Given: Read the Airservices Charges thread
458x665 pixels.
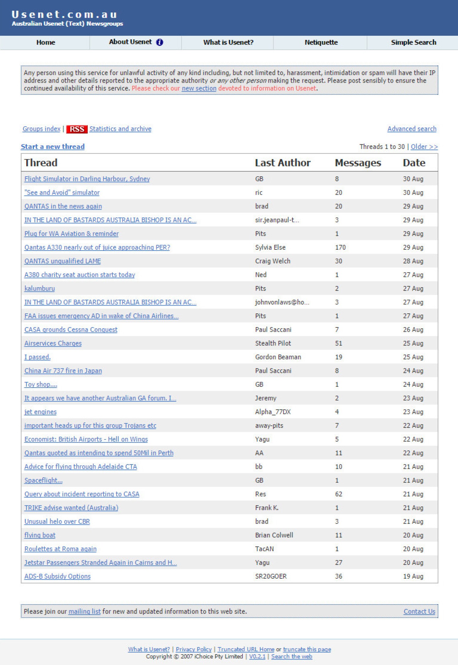Looking at the screenshot, I should [53, 343].
